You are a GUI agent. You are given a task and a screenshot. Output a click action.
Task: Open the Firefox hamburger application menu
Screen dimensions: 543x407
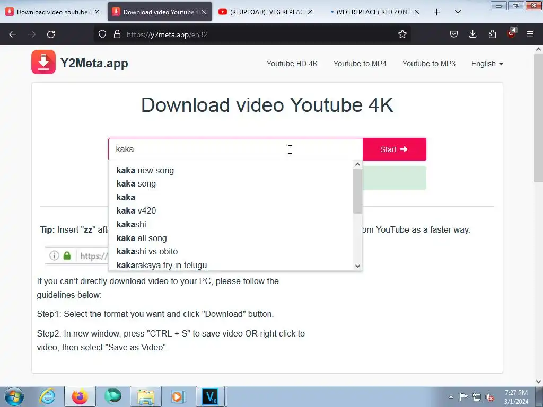point(530,34)
